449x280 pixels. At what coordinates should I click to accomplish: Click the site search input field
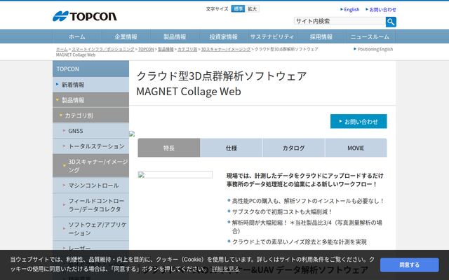tap(340, 21)
